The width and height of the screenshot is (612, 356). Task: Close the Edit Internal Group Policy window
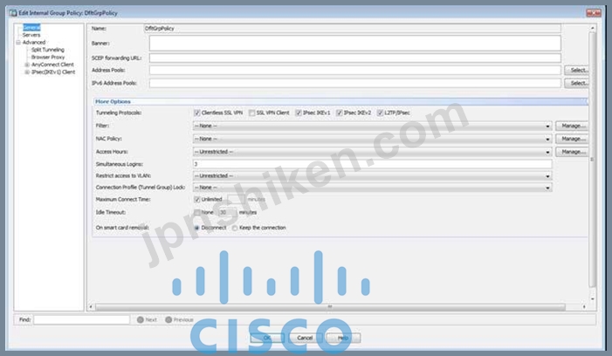click(x=594, y=13)
